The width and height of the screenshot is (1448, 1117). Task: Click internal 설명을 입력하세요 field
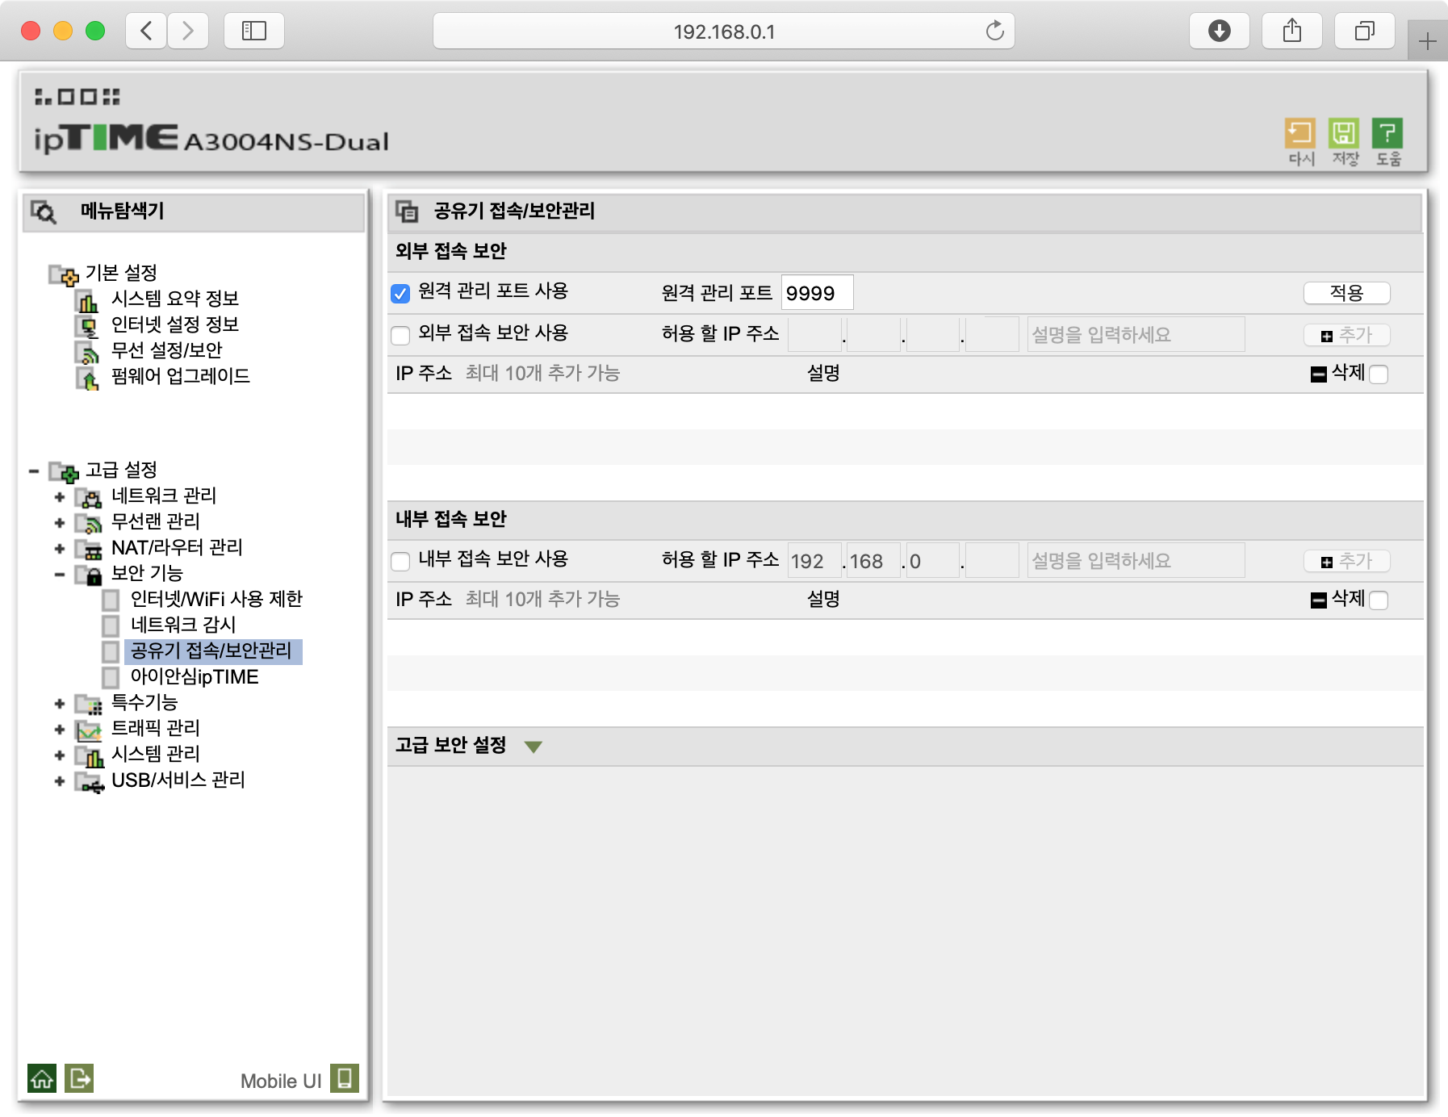click(1136, 561)
